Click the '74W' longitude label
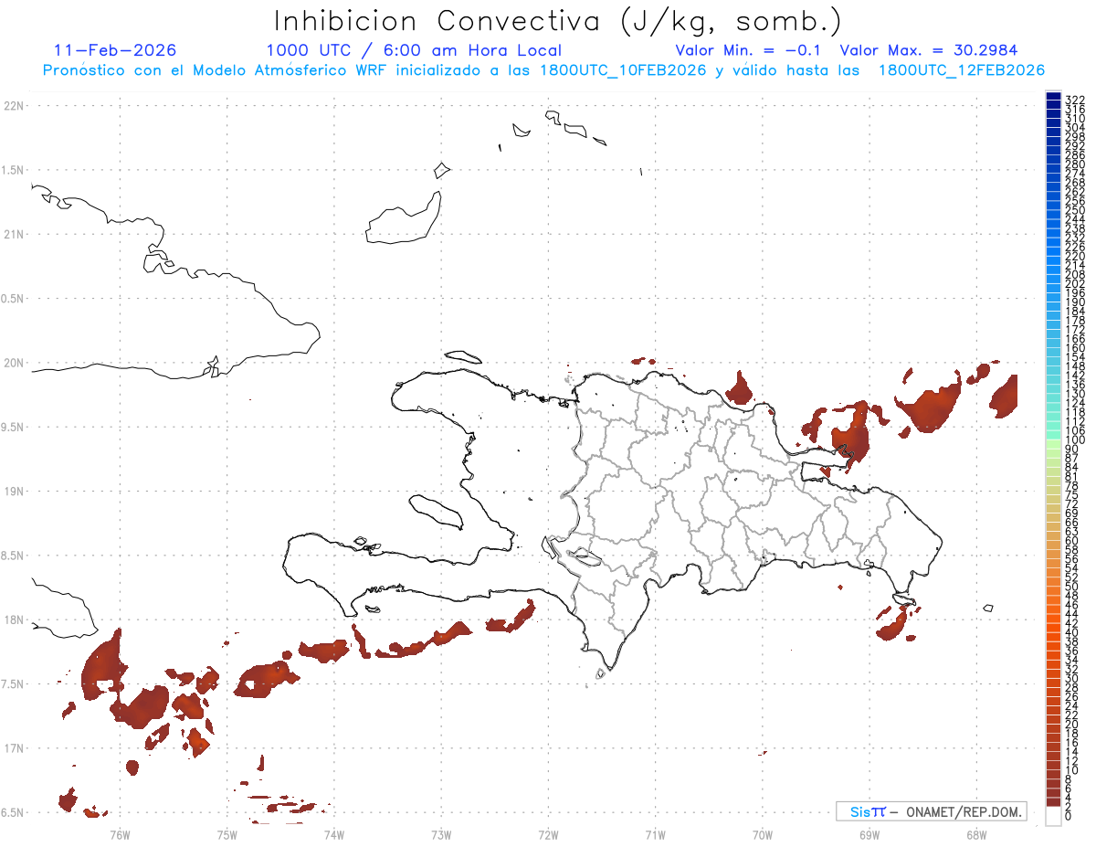Image resolution: width=1096 pixels, height=847 pixels. (x=334, y=833)
